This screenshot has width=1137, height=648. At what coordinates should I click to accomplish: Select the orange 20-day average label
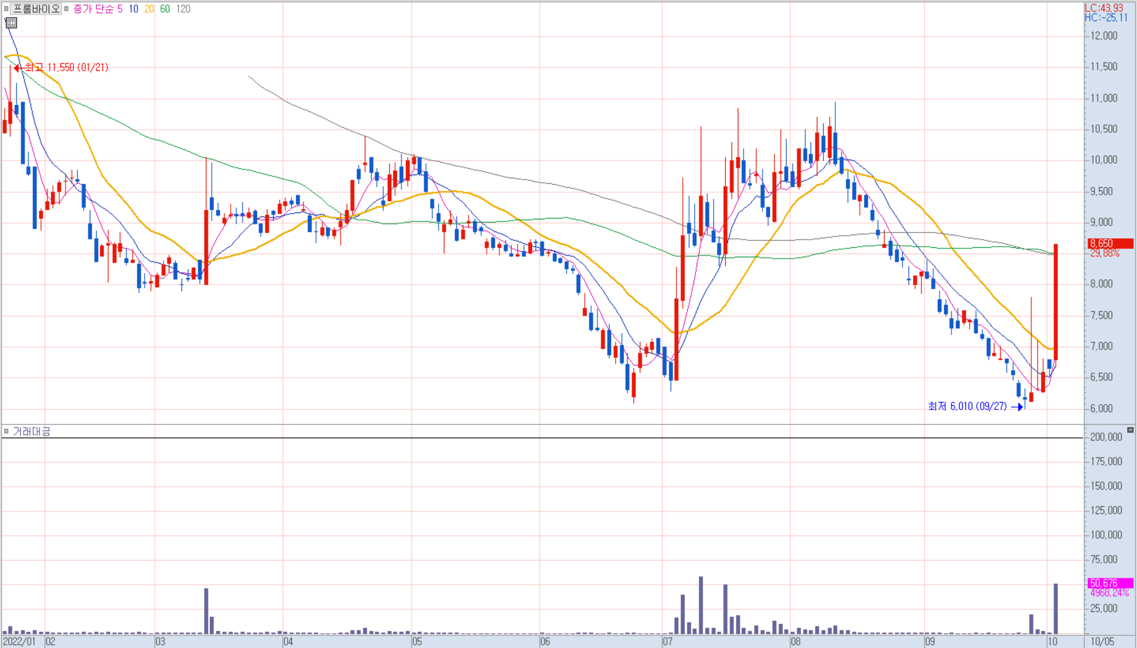click(x=149, y=9)
